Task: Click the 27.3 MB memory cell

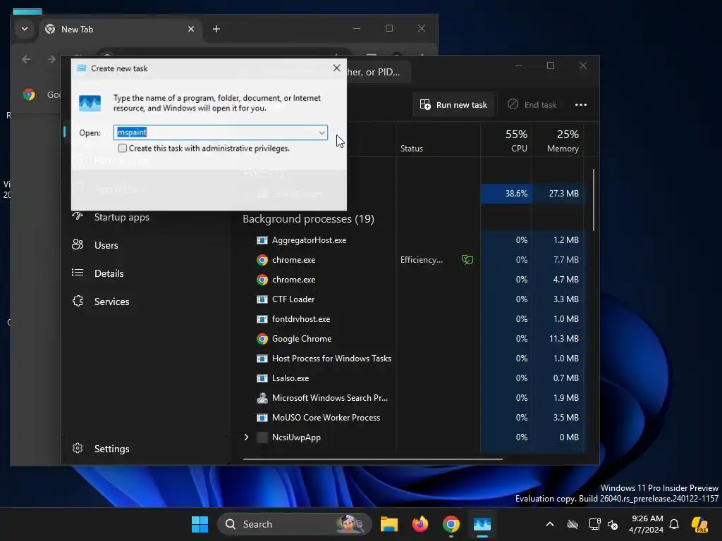Action: tap(558, 194)
